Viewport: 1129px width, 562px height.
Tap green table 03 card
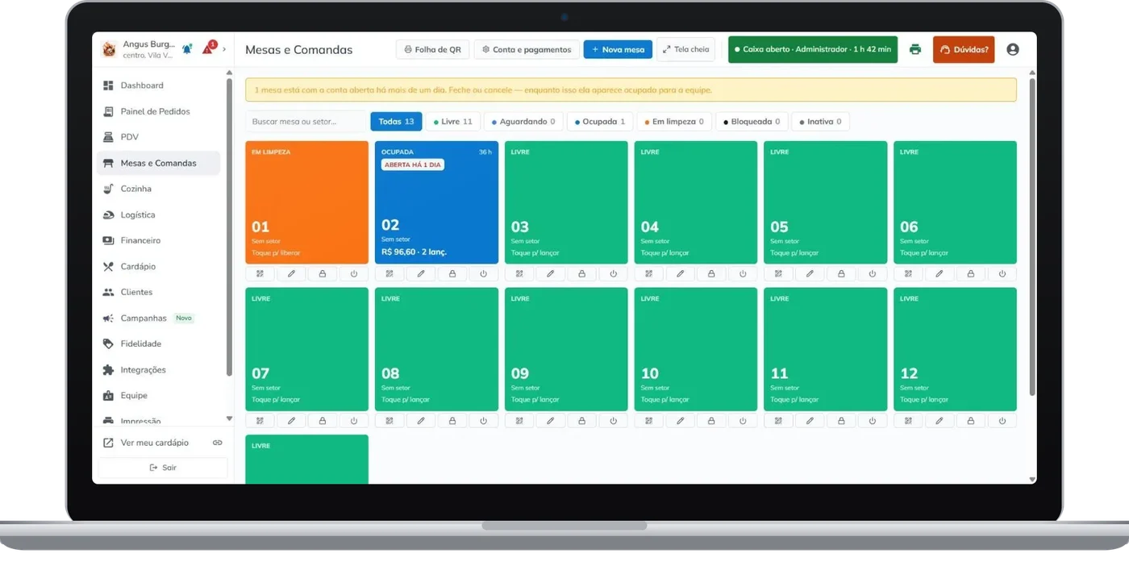click(x=566, y=202)
